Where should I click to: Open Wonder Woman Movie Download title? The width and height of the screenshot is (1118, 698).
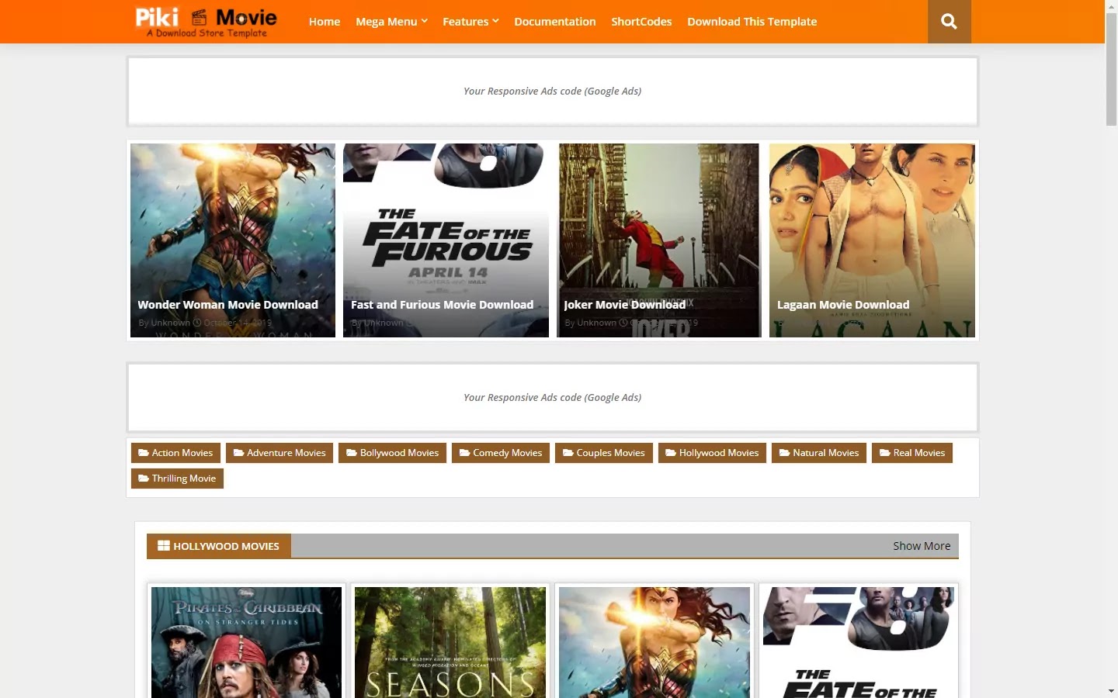pos(227,305)
